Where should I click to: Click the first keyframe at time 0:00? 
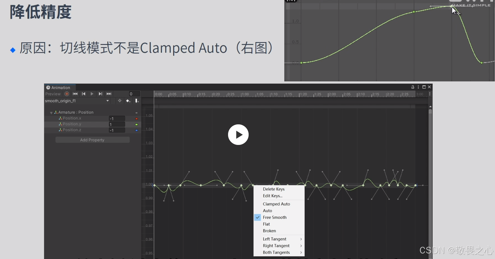tap(154, 185)
